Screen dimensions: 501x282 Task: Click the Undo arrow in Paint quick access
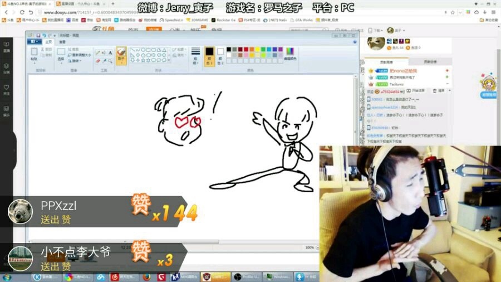click(44, 35)
